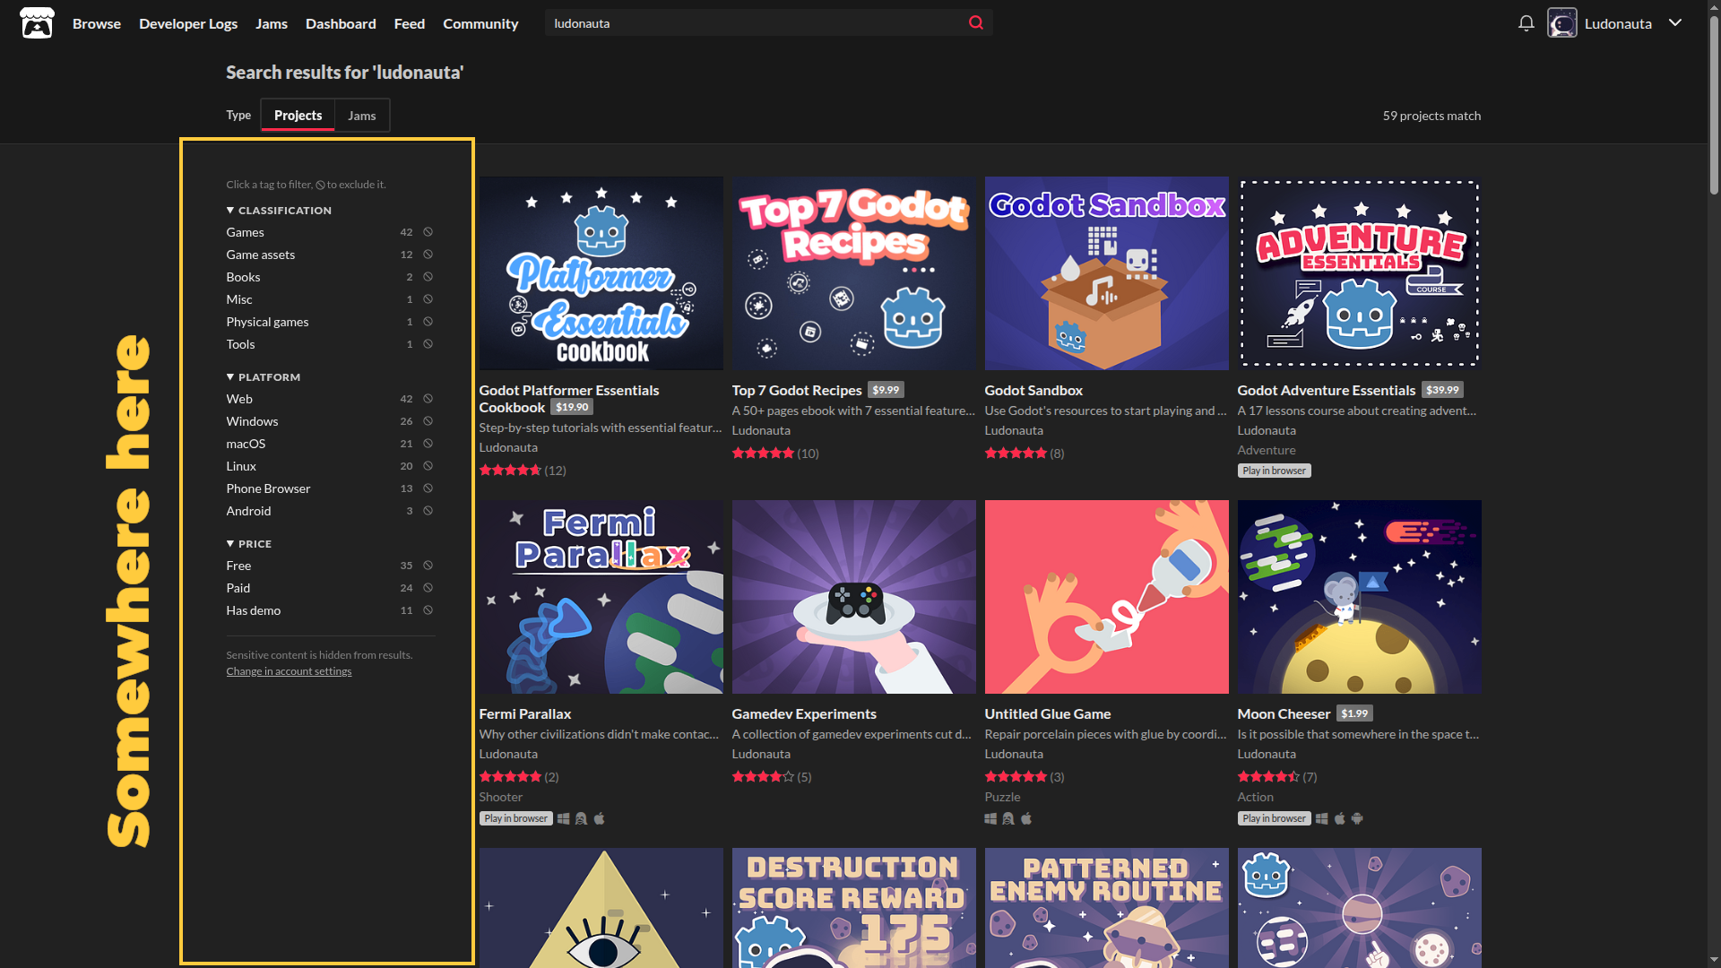Open Destruction Score Reward thumbnail
Image resolution: width=1721 pixels, height=968 pixels.
(x=853, y=908)
